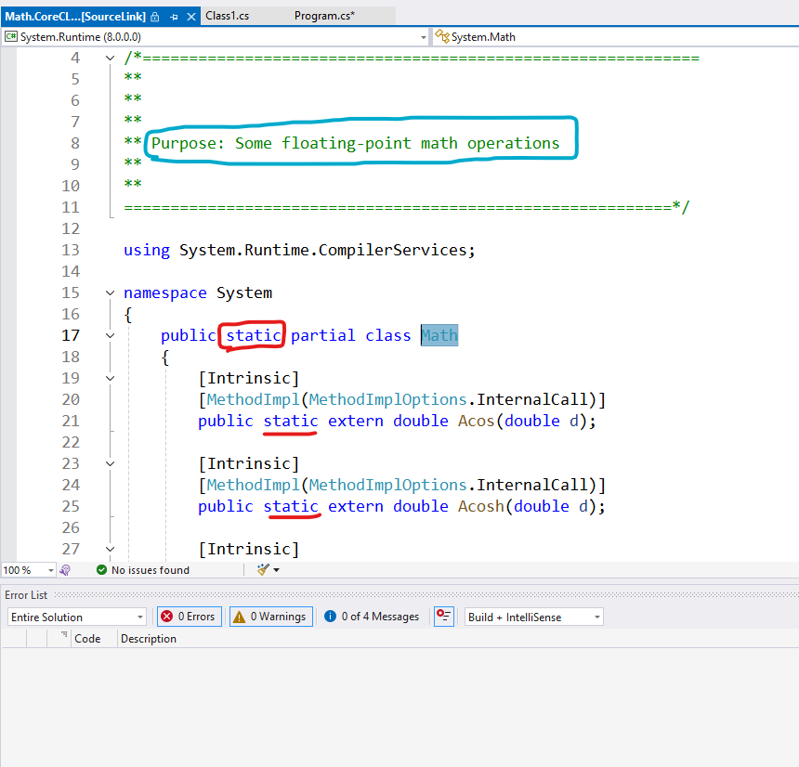Click the extern keyword on line 21
This screenshot has width=799, height=767.
coord(356,422)
